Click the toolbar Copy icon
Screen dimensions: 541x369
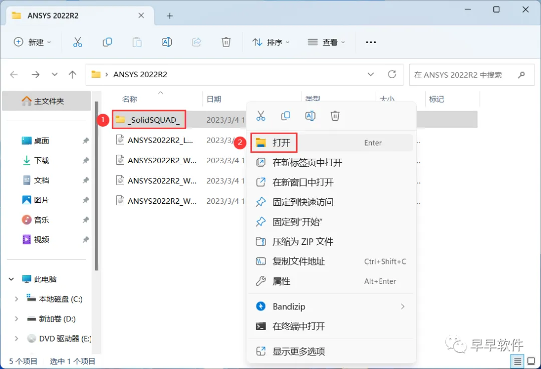pos(107,42)
